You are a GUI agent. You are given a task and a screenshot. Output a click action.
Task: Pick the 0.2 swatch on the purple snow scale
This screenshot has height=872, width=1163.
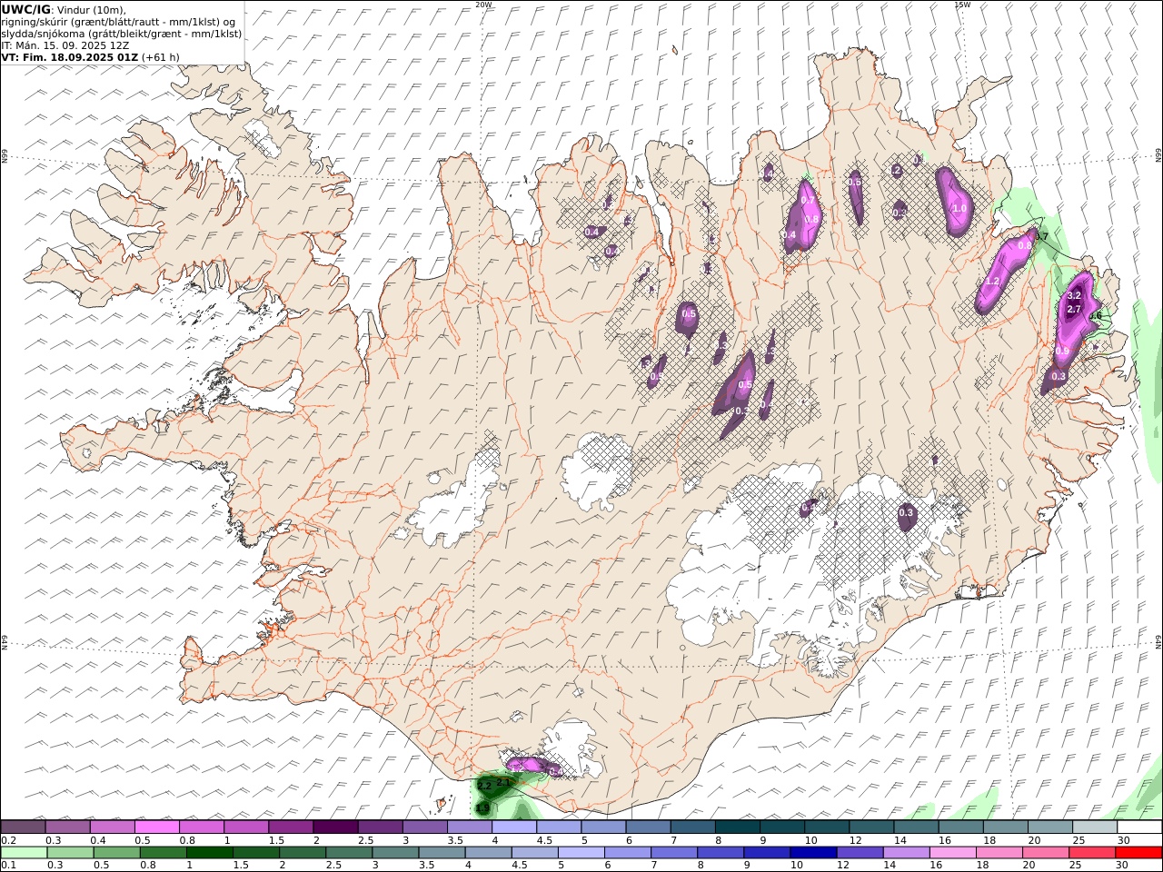coord(23,827)
